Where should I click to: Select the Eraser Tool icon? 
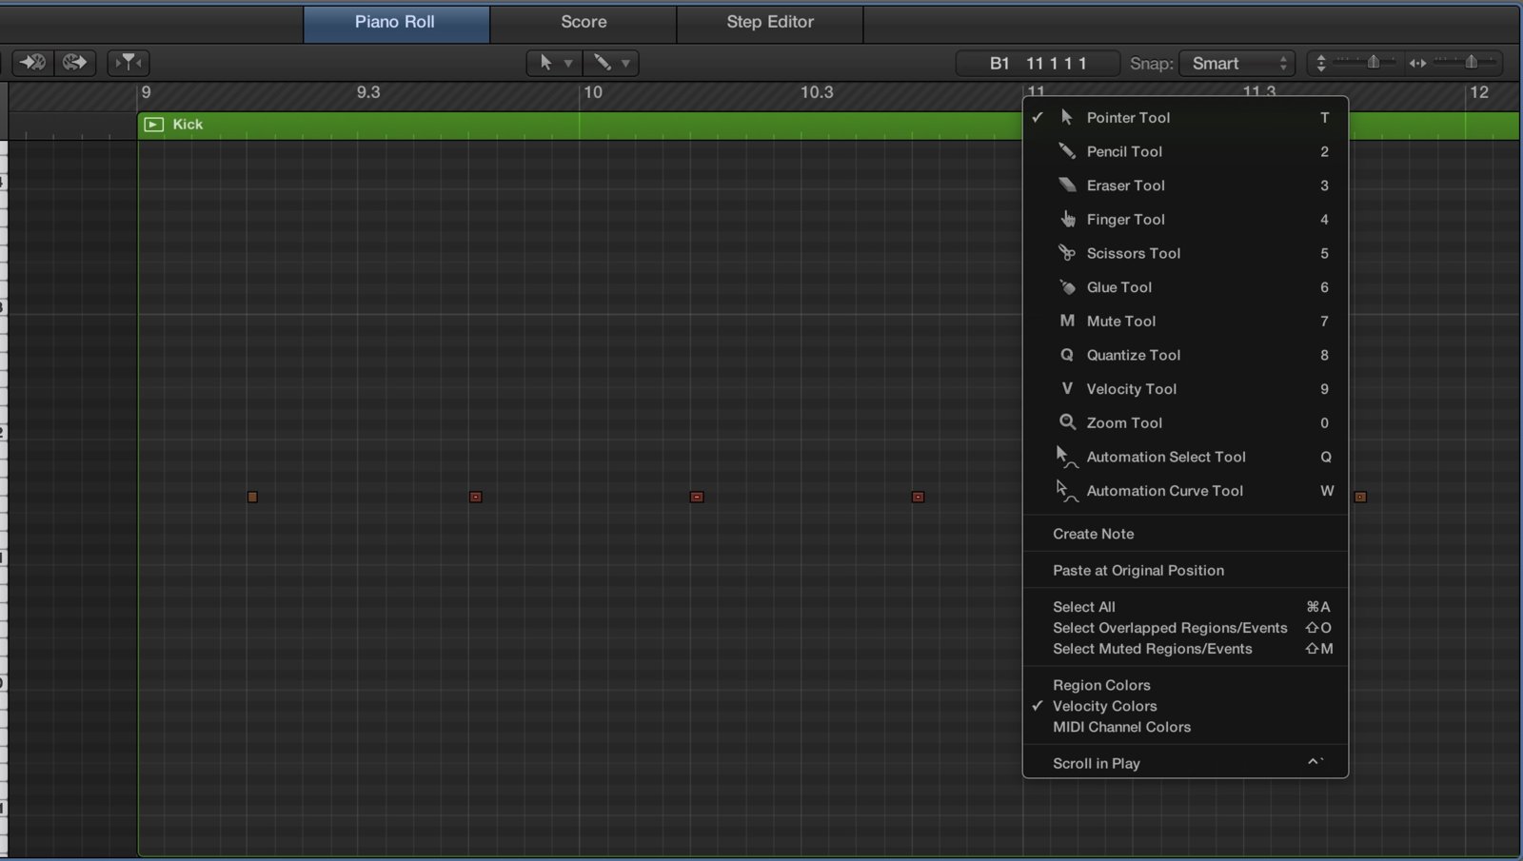(1067, 185)
